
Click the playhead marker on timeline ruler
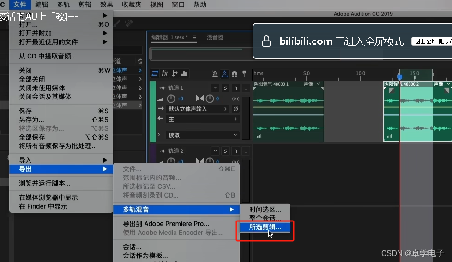tap(399, 77)
